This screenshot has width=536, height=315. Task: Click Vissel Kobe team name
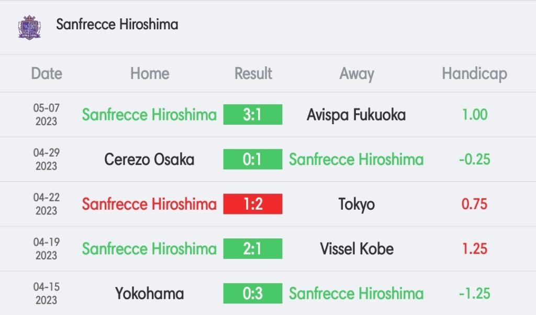356,249
